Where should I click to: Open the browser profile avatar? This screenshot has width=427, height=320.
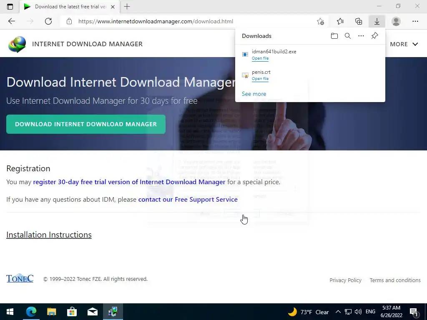[396, 21]
